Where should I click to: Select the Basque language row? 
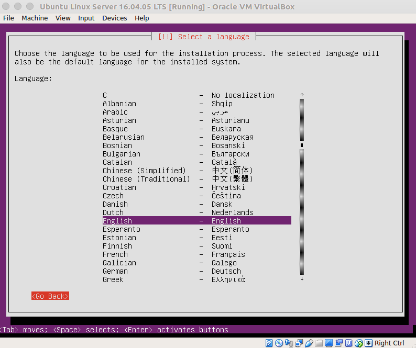pyautogui.click(x=196, y=129)
